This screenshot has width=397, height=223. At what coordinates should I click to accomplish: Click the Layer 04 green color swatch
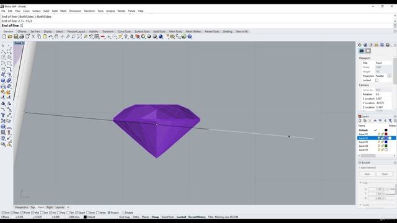pos(386,146)
